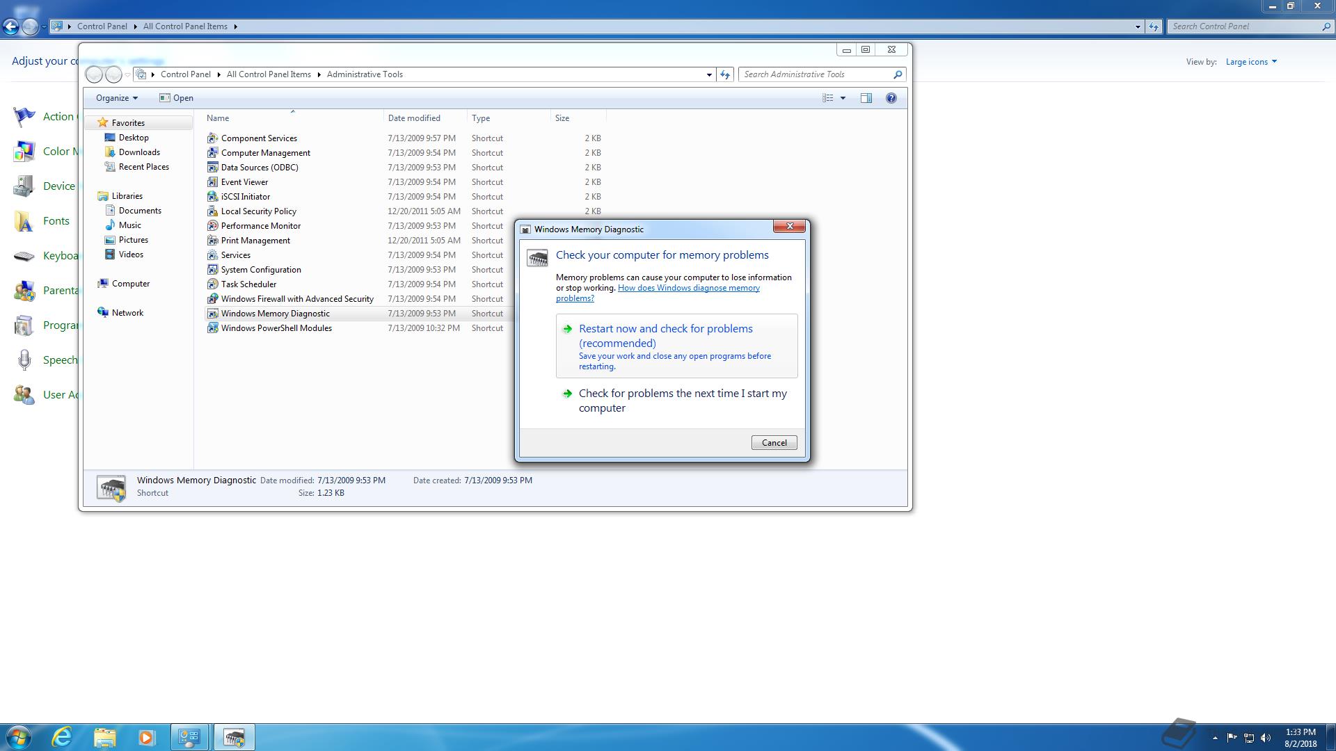Expand the All Control Panel Items breadcrumb arrow in Administrative Tools
1336x751 pixels.
pos(319,74)
